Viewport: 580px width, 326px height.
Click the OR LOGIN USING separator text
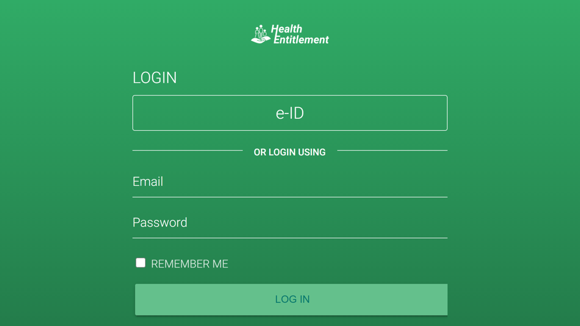[289, 152]
